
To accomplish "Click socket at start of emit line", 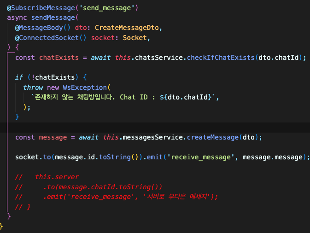I will coord(27,157).
